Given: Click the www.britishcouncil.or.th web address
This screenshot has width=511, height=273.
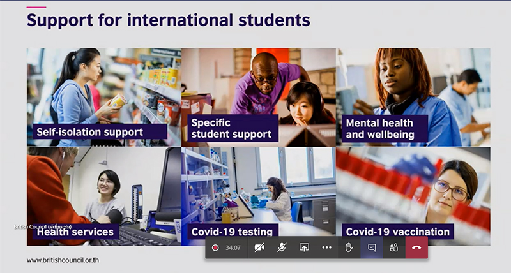Looking at the screenshot, I should coord(63,260).
